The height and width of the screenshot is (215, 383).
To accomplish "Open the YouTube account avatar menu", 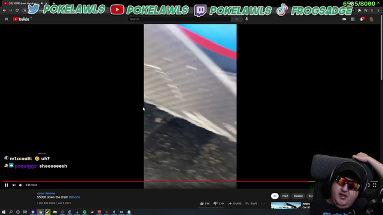I will pos(371,19).
